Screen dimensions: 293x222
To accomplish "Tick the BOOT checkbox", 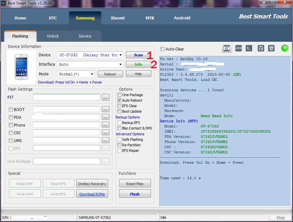I will click(11, 110).
